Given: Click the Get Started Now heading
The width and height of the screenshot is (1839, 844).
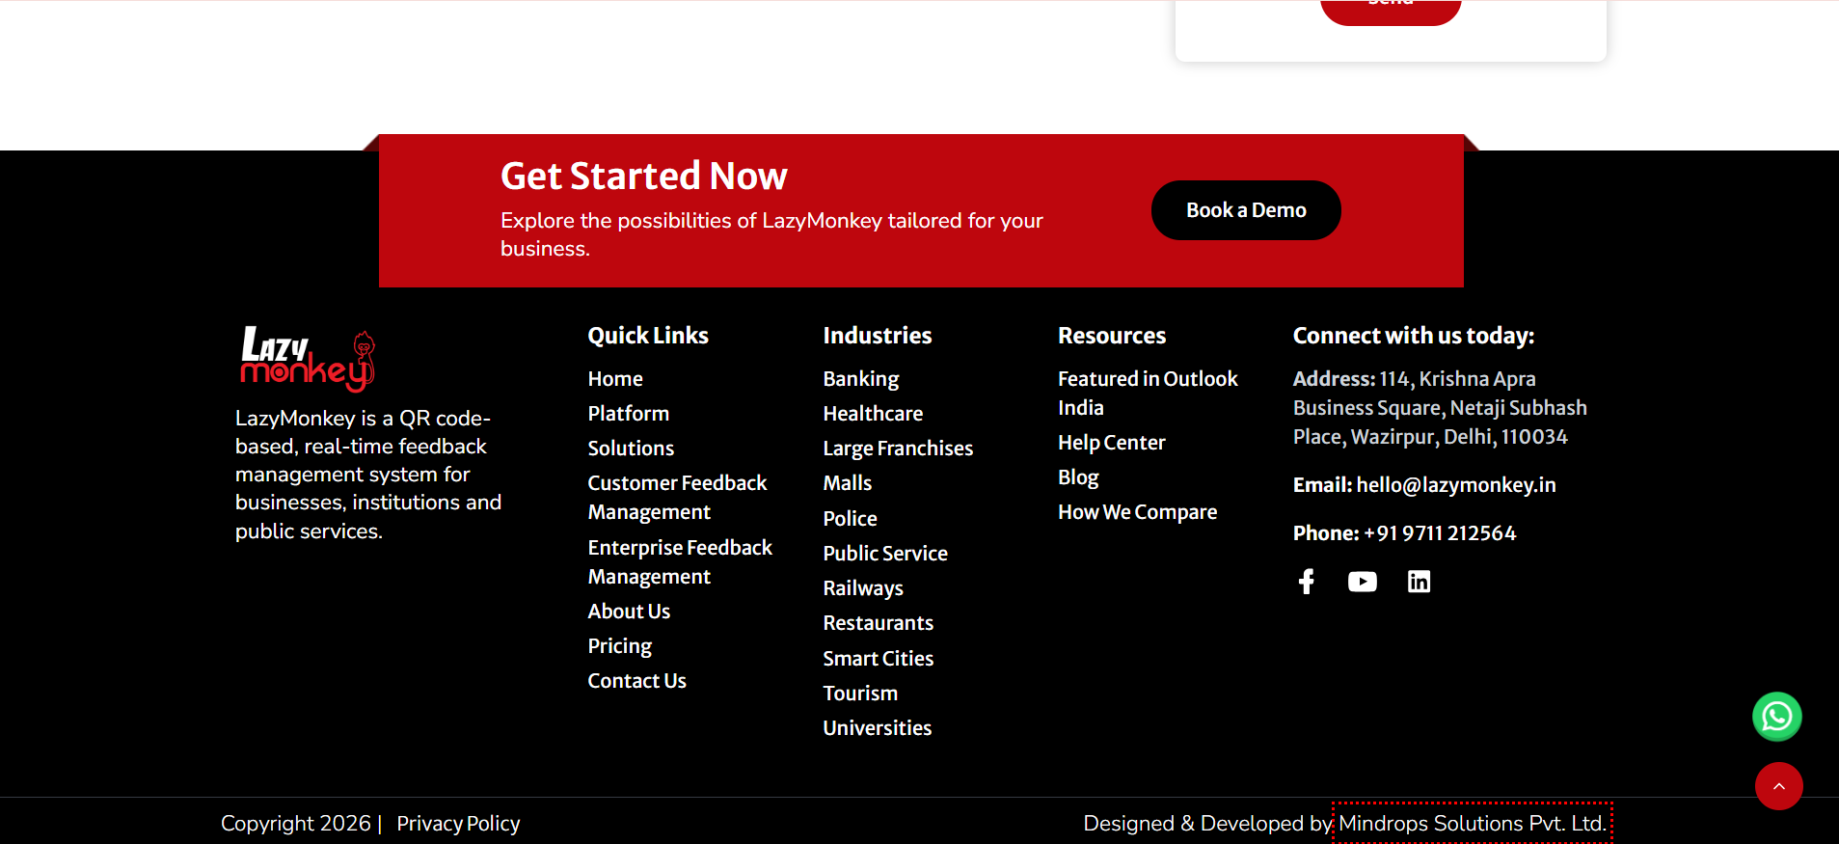Looking at the screenshot, I should coord(644,177).
